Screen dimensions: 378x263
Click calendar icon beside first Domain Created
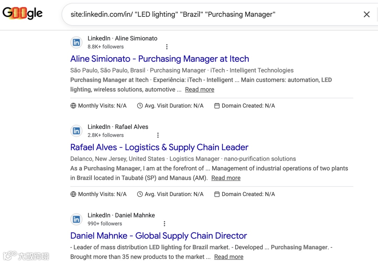[217, 106]
